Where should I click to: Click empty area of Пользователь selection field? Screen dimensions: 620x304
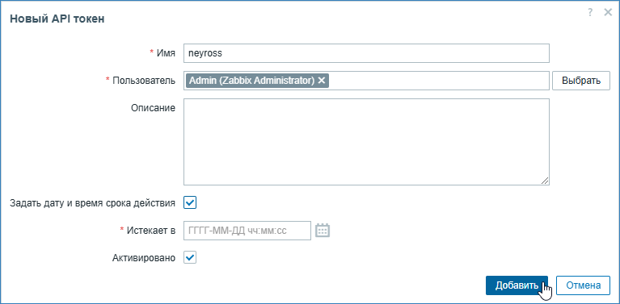coord(439,81)
